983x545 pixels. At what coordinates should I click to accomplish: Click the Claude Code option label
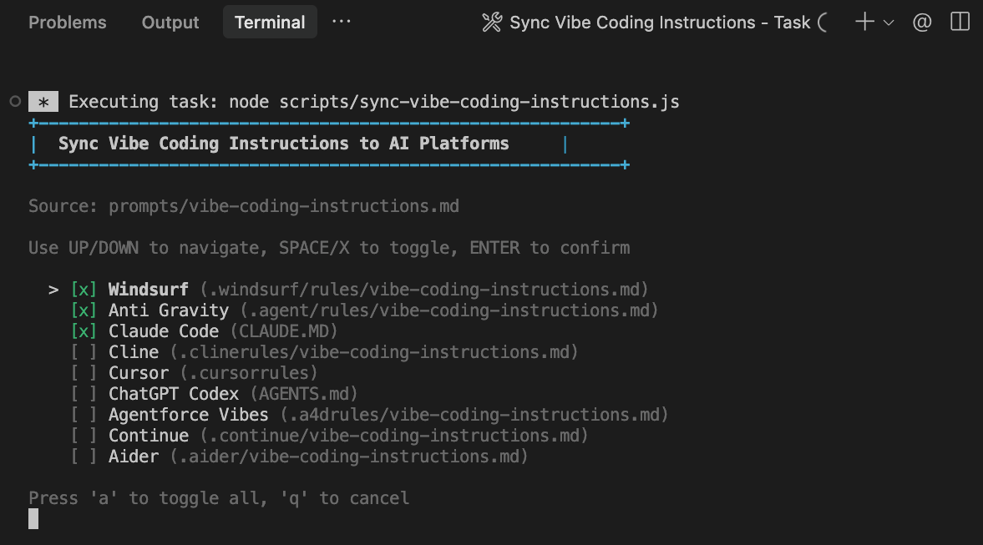164,331
